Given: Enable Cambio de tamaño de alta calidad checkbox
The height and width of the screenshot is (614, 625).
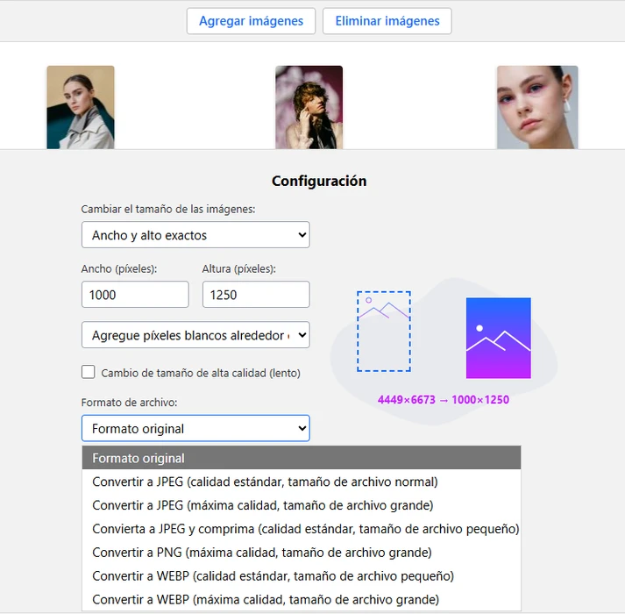Looking at the screenshot, I should (88, 372).
